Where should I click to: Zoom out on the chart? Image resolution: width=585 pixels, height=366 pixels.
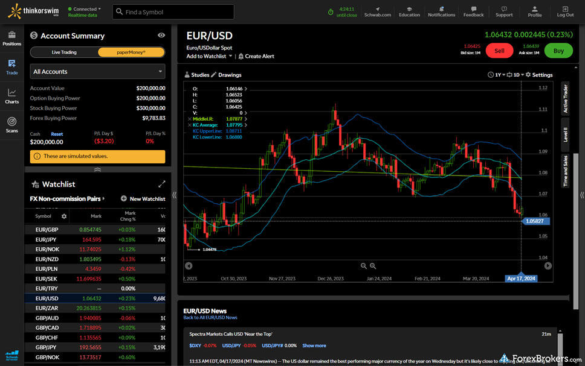pyautogui.click(x=363, y=266)
